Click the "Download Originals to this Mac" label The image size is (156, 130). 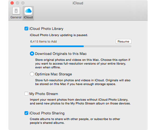(x=61, y=54)
